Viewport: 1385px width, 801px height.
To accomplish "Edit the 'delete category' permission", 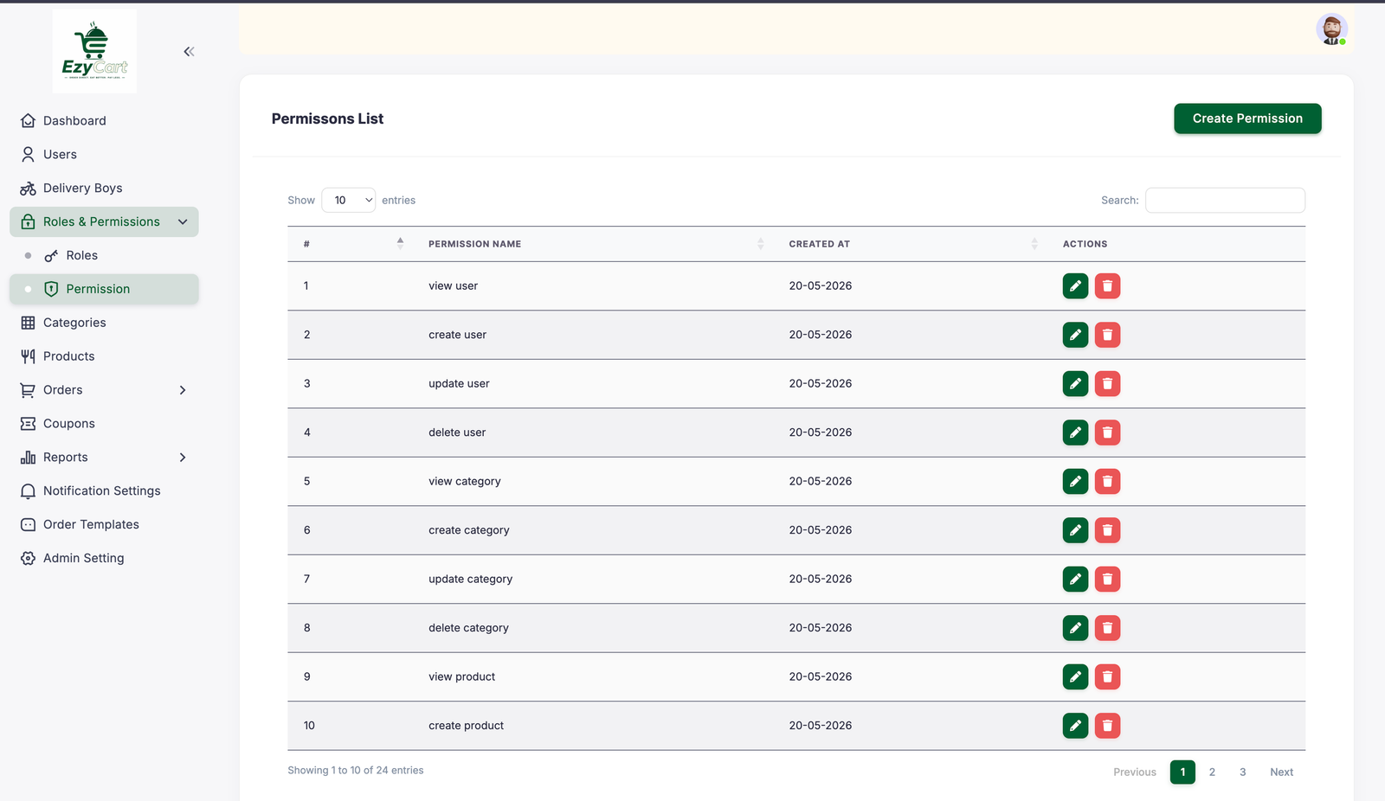I will [1075, 628].
